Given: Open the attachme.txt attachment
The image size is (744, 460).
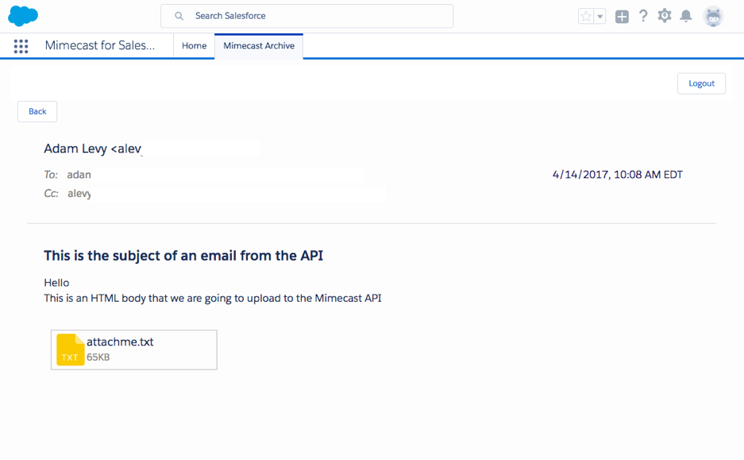Looking at the screenshot, I should [x=121, y=342].
